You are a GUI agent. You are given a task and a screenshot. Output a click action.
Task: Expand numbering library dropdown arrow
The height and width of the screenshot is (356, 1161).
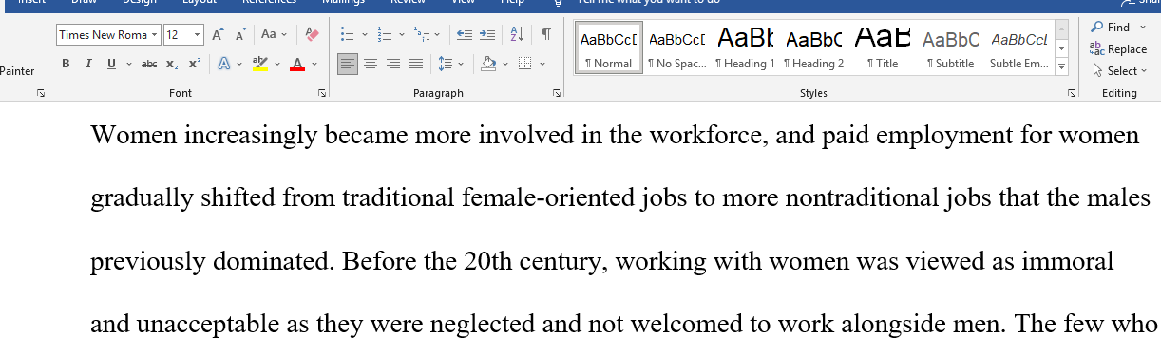(402, 35)
